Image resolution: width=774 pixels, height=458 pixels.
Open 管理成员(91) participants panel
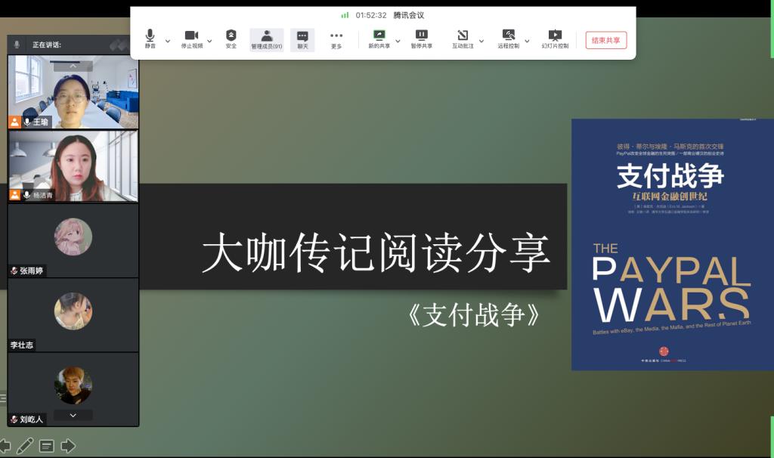(267, 39)
